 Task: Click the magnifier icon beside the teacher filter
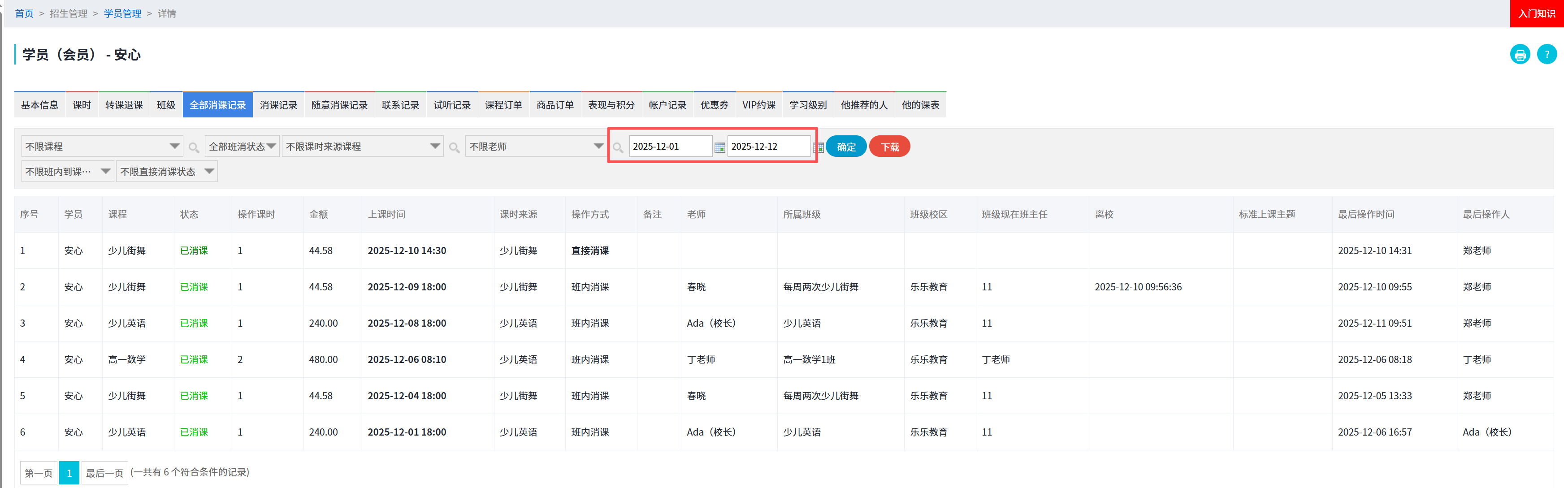[618, 147]
